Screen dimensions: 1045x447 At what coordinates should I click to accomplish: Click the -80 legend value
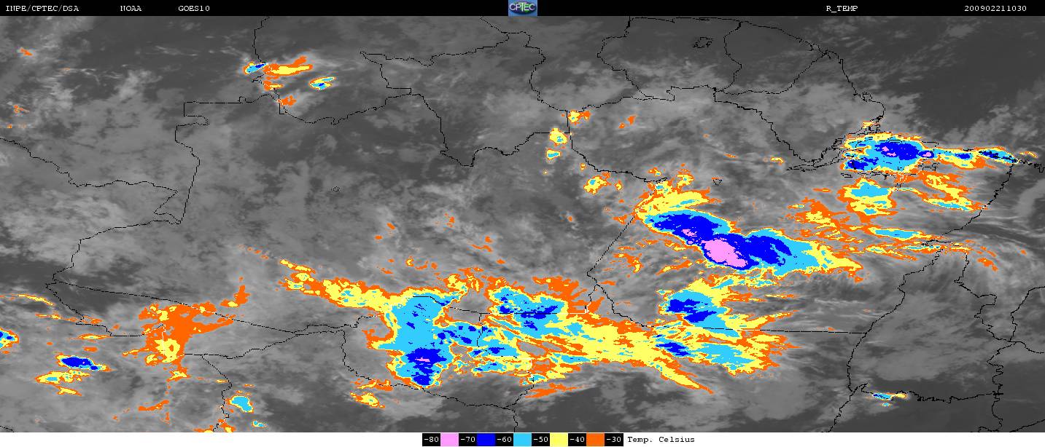pos(431,440)
